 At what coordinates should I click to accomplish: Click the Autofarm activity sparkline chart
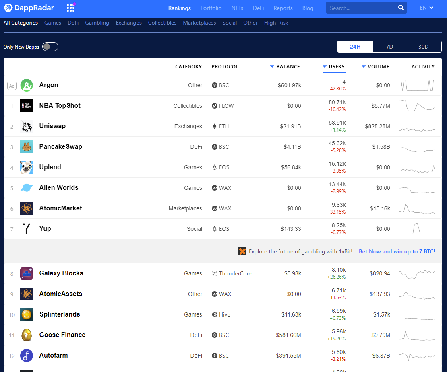(x=417, y=356)
